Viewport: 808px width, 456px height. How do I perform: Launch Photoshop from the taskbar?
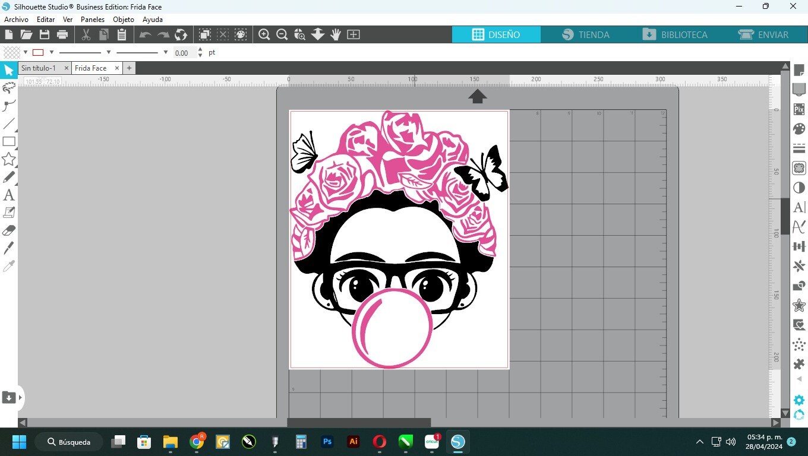[x=327, y=442]
